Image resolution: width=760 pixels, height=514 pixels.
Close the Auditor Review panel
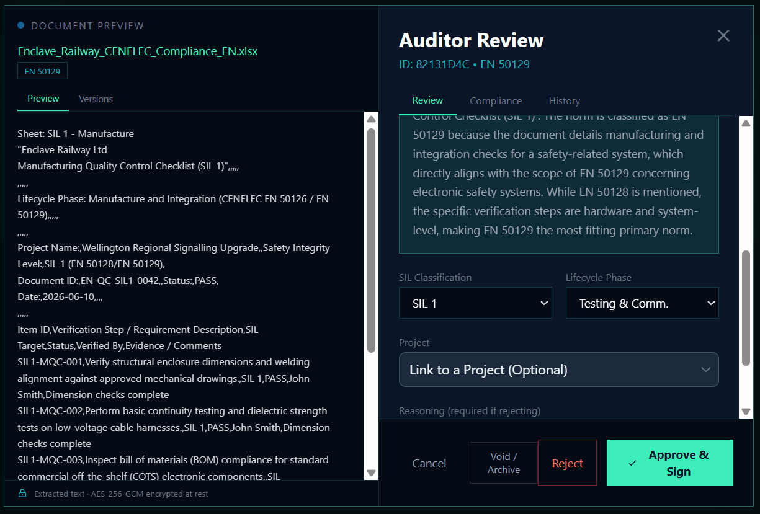pos(723,35)
